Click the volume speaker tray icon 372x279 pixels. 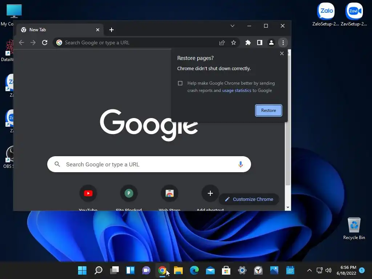coord(328,270)
